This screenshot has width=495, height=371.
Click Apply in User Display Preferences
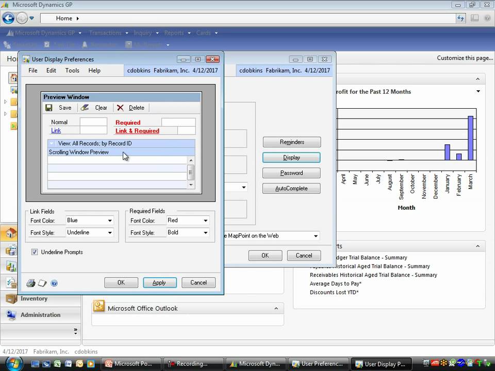(x=159, y=283)
